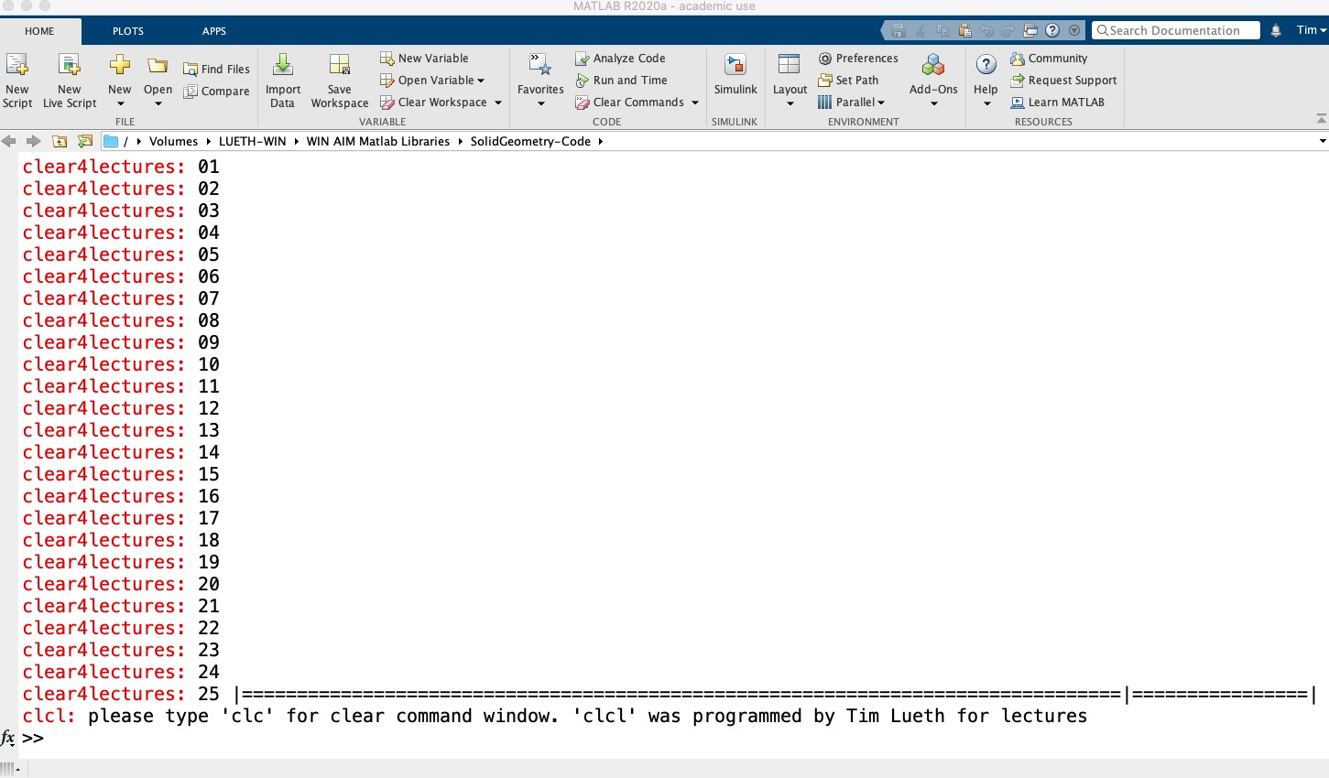Viewport: 1329px width, 778px height.
Task: Click Save Workspace icon
Action: (340, 66)
